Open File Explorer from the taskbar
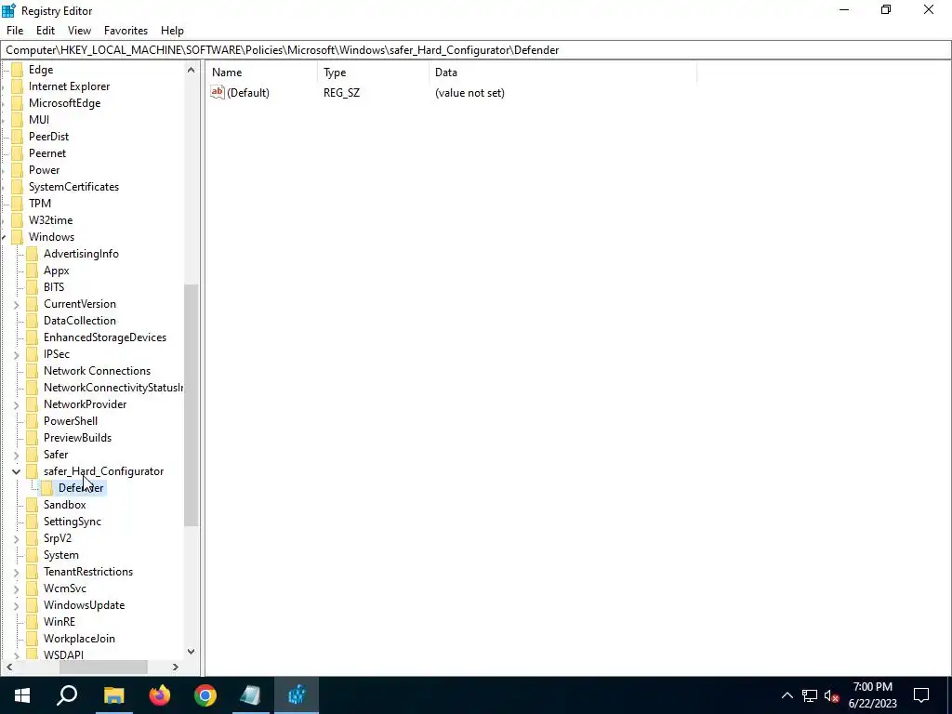The height and width of the screenshot is (714, 952). (113, 695)
